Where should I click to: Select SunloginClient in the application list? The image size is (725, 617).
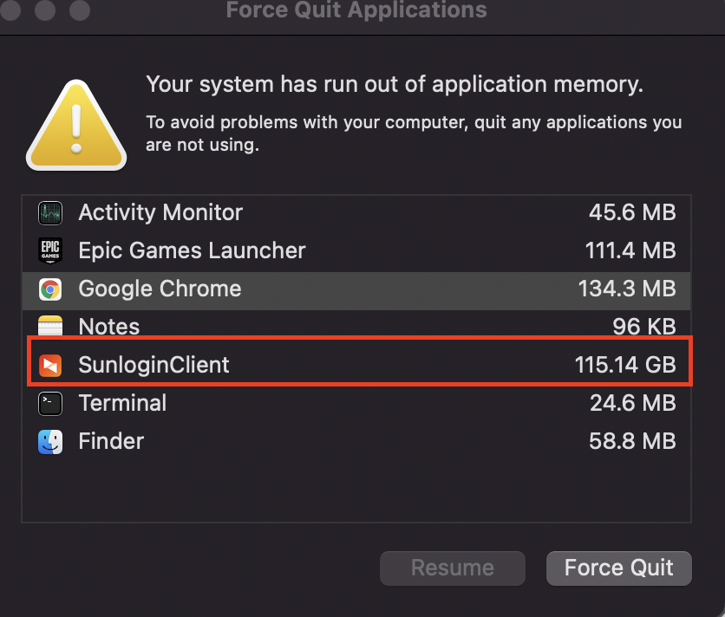[x=153, y=365]
